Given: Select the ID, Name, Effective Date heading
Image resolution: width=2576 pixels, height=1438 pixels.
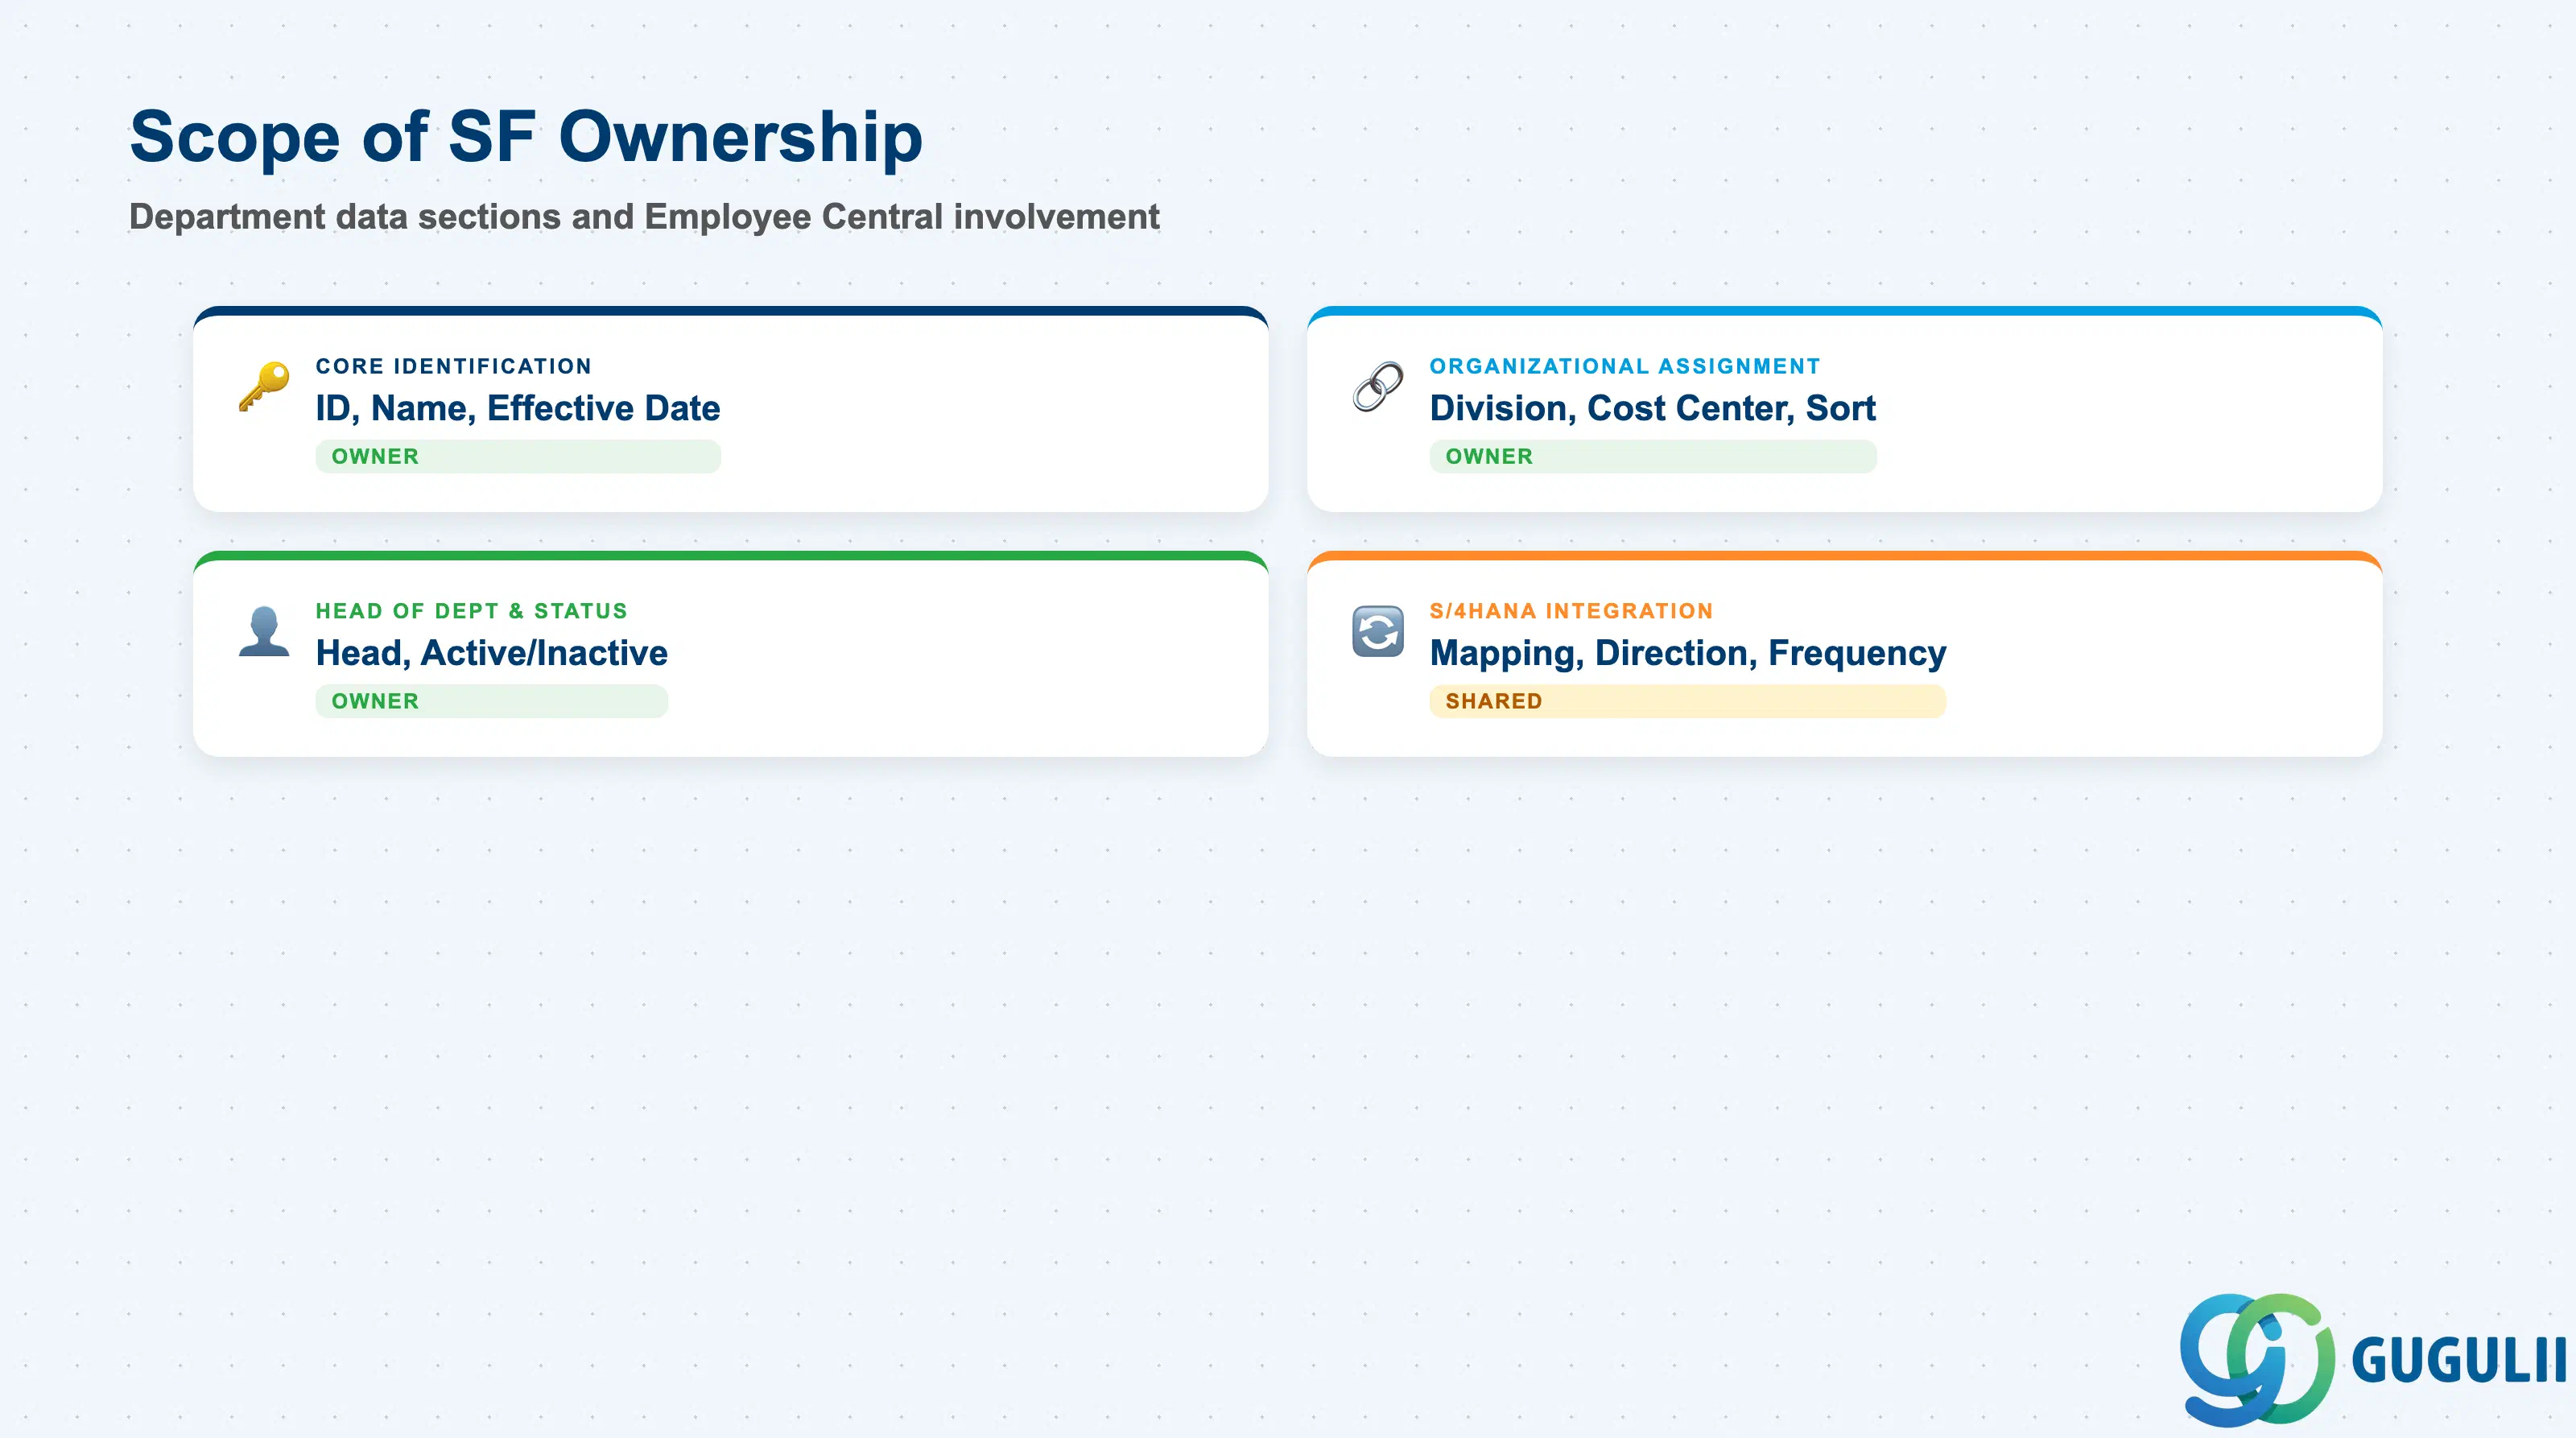Looking at the screenshot, I should (518, 408).
